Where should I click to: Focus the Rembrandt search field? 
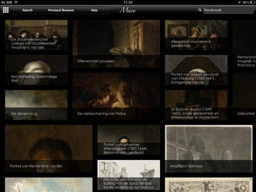tap(228, 10)
